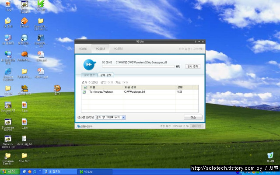Open the 1.jpg image on desktop
Image resolution: width=280 pixels, height=175 pixels.
point(8,6)
